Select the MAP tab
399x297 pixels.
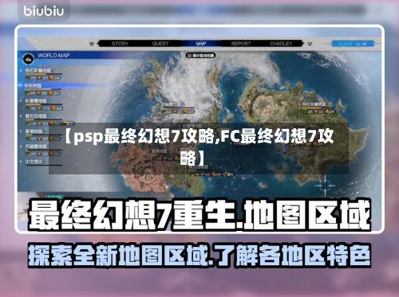click(x=201, y=44)
